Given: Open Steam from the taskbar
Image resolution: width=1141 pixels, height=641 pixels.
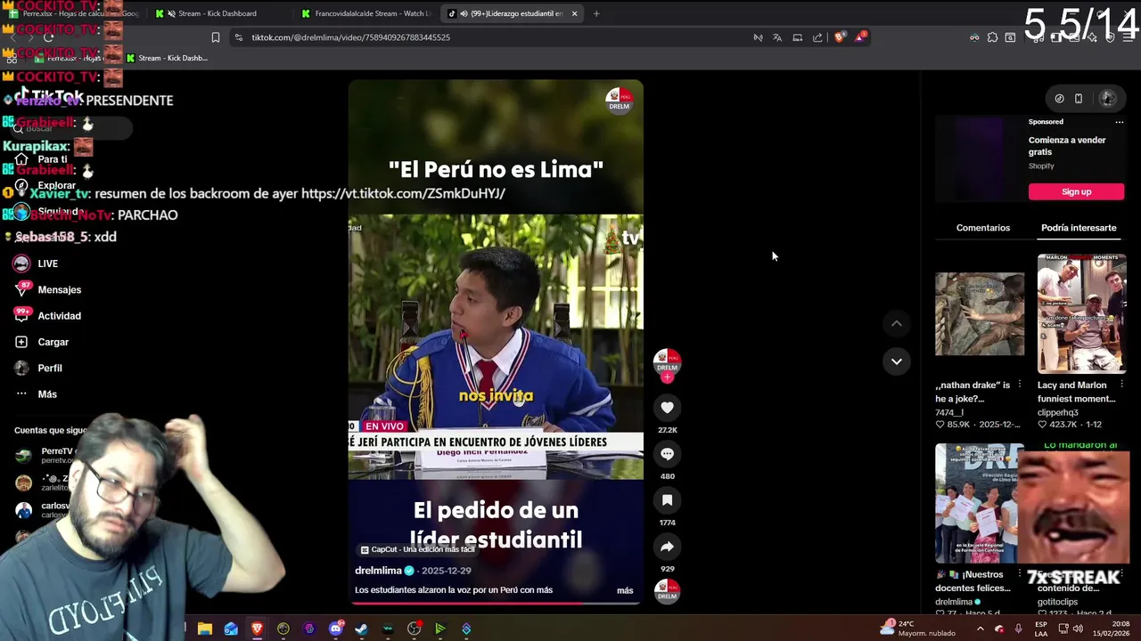Looking at the screenshot, I should (x=361, y=629).
